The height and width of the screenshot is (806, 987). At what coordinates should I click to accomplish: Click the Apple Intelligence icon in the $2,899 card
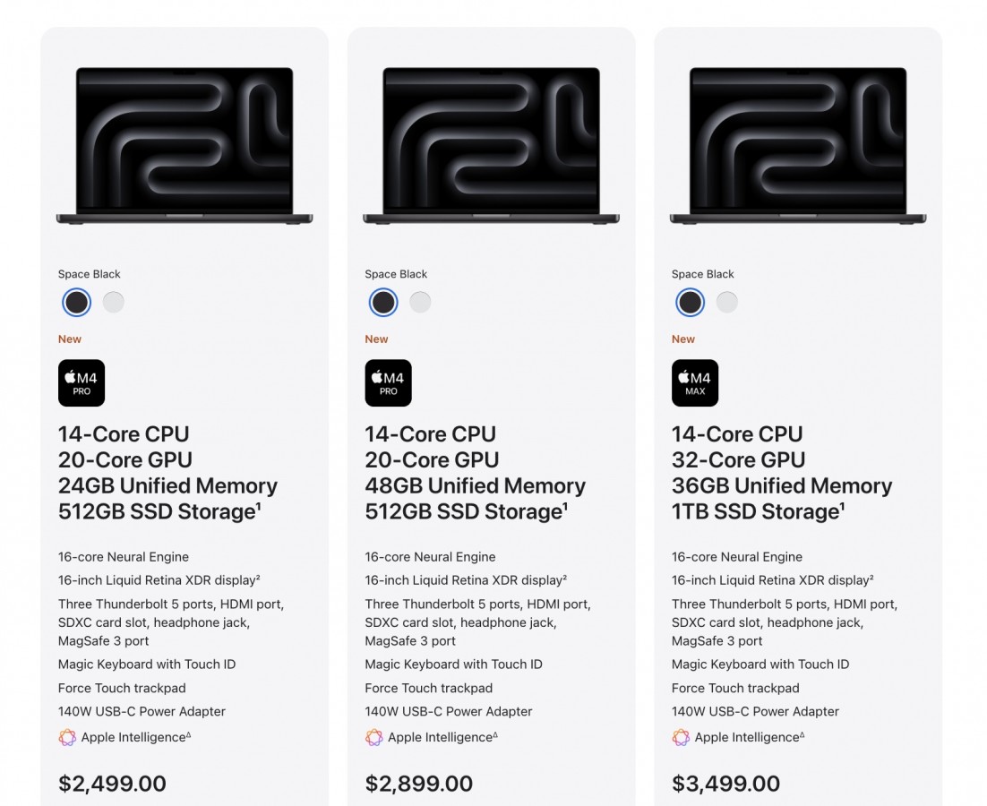pos(374,737)
